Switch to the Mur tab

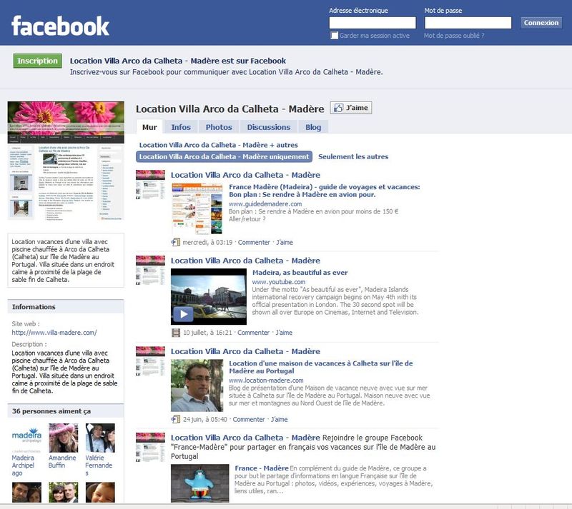pos(149,127)
